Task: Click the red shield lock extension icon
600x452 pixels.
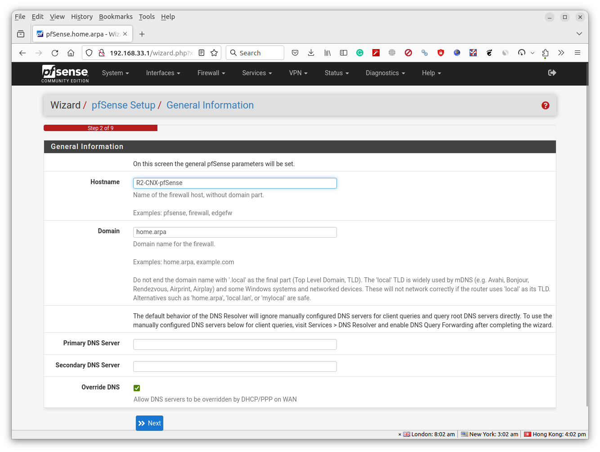Action: pos(441,53)
